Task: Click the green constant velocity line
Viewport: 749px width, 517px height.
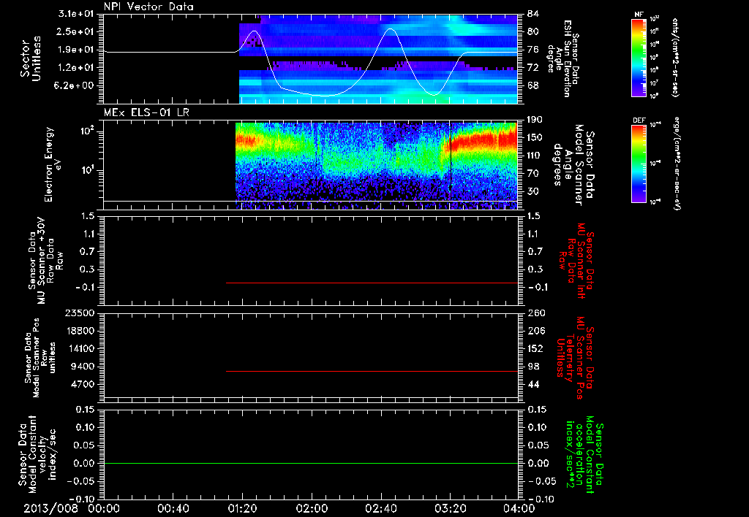Action: coord(310,463)
